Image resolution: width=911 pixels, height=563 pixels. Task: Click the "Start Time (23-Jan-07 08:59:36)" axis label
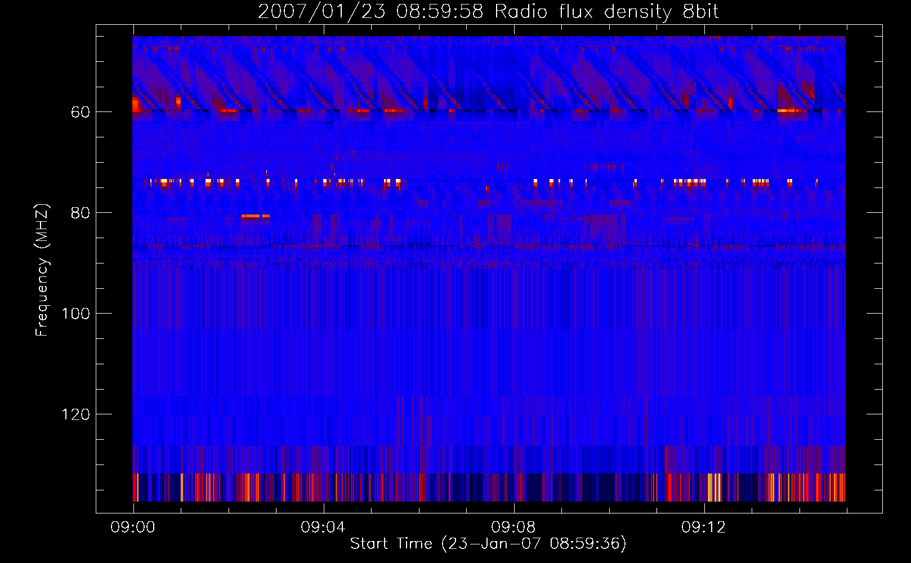[488, 544]
